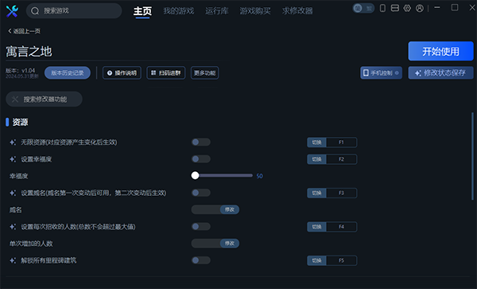
Task: Open the mobile phone icon in title bar
Action: (382, 8)
